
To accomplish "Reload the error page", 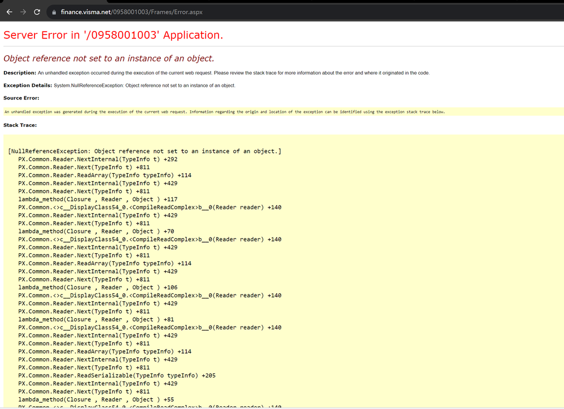I will pyautogui.click(x=37, y=12).
